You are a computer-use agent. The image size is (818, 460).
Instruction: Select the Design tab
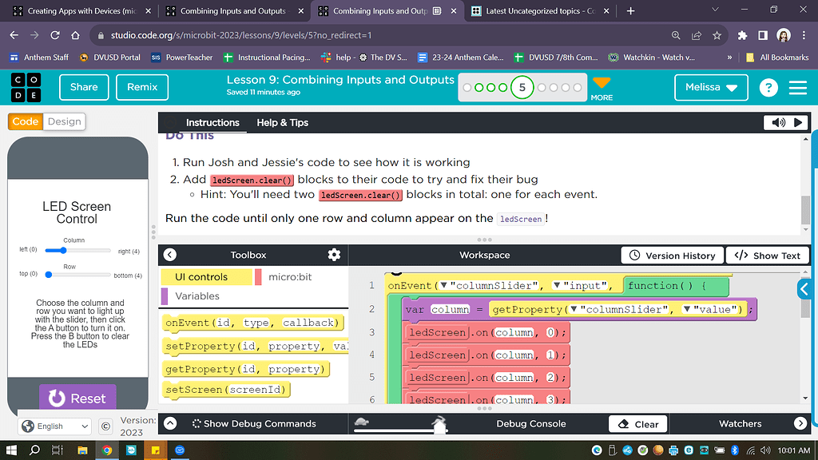[x=64, y=121]
